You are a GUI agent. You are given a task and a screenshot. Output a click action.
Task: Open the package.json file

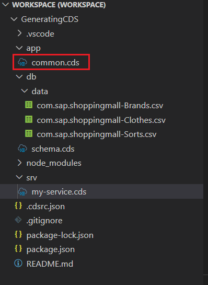point(51,249)
